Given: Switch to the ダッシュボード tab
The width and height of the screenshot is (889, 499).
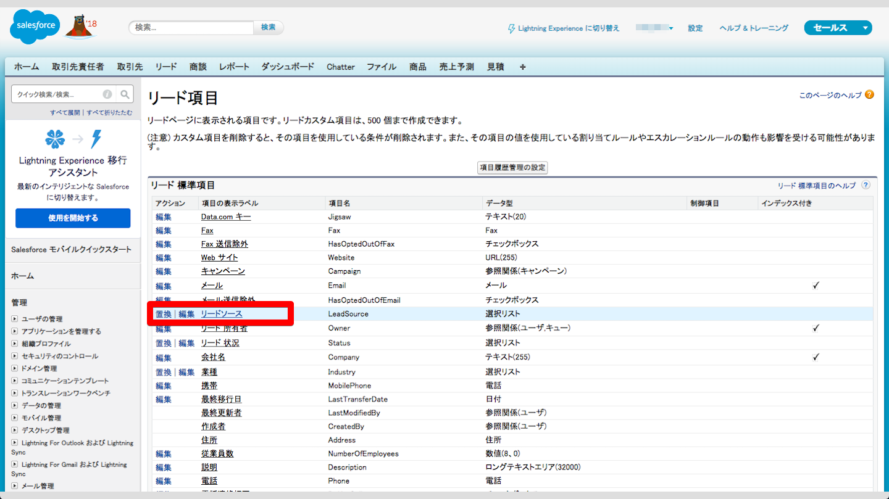Looking at the screenshot, I should [x=288, y=67].
